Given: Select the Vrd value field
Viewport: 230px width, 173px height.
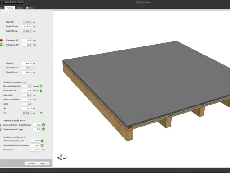Looking at the screenshot, I should coord(27,113).
